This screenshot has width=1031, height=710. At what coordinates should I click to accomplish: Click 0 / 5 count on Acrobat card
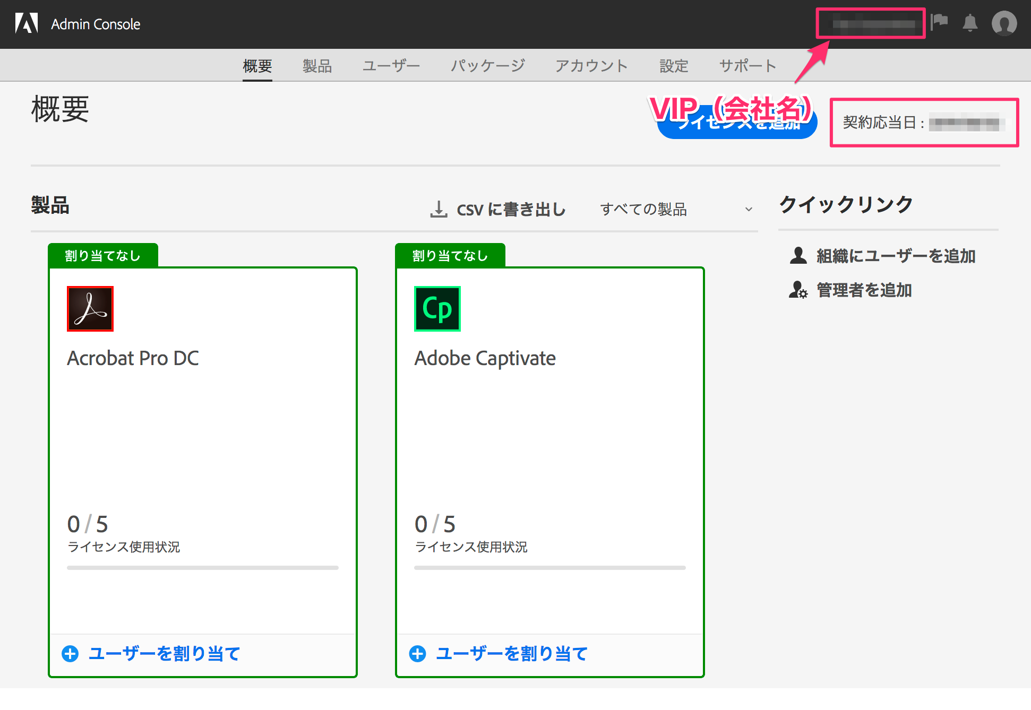(x=88, y=524)
